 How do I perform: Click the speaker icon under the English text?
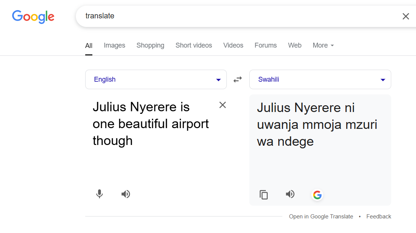(x=125, y=194)
